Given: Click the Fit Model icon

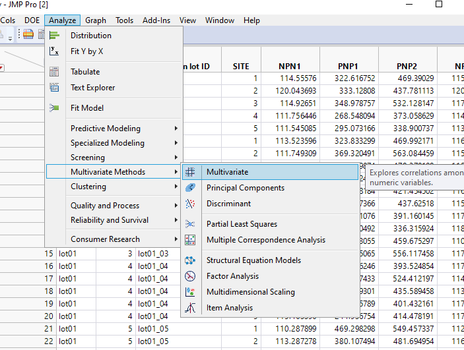Looking at the screenshot, I should coord(55,108).
